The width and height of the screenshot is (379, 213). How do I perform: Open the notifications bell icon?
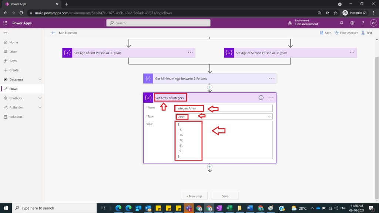click(x=342, y=23)
